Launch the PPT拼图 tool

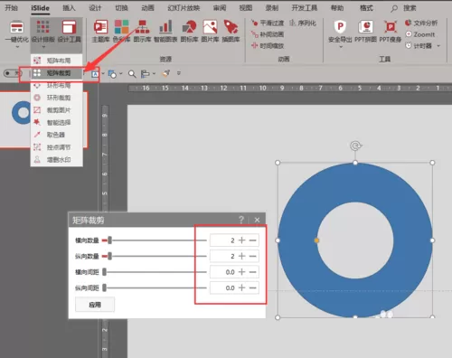coord(365,31)
